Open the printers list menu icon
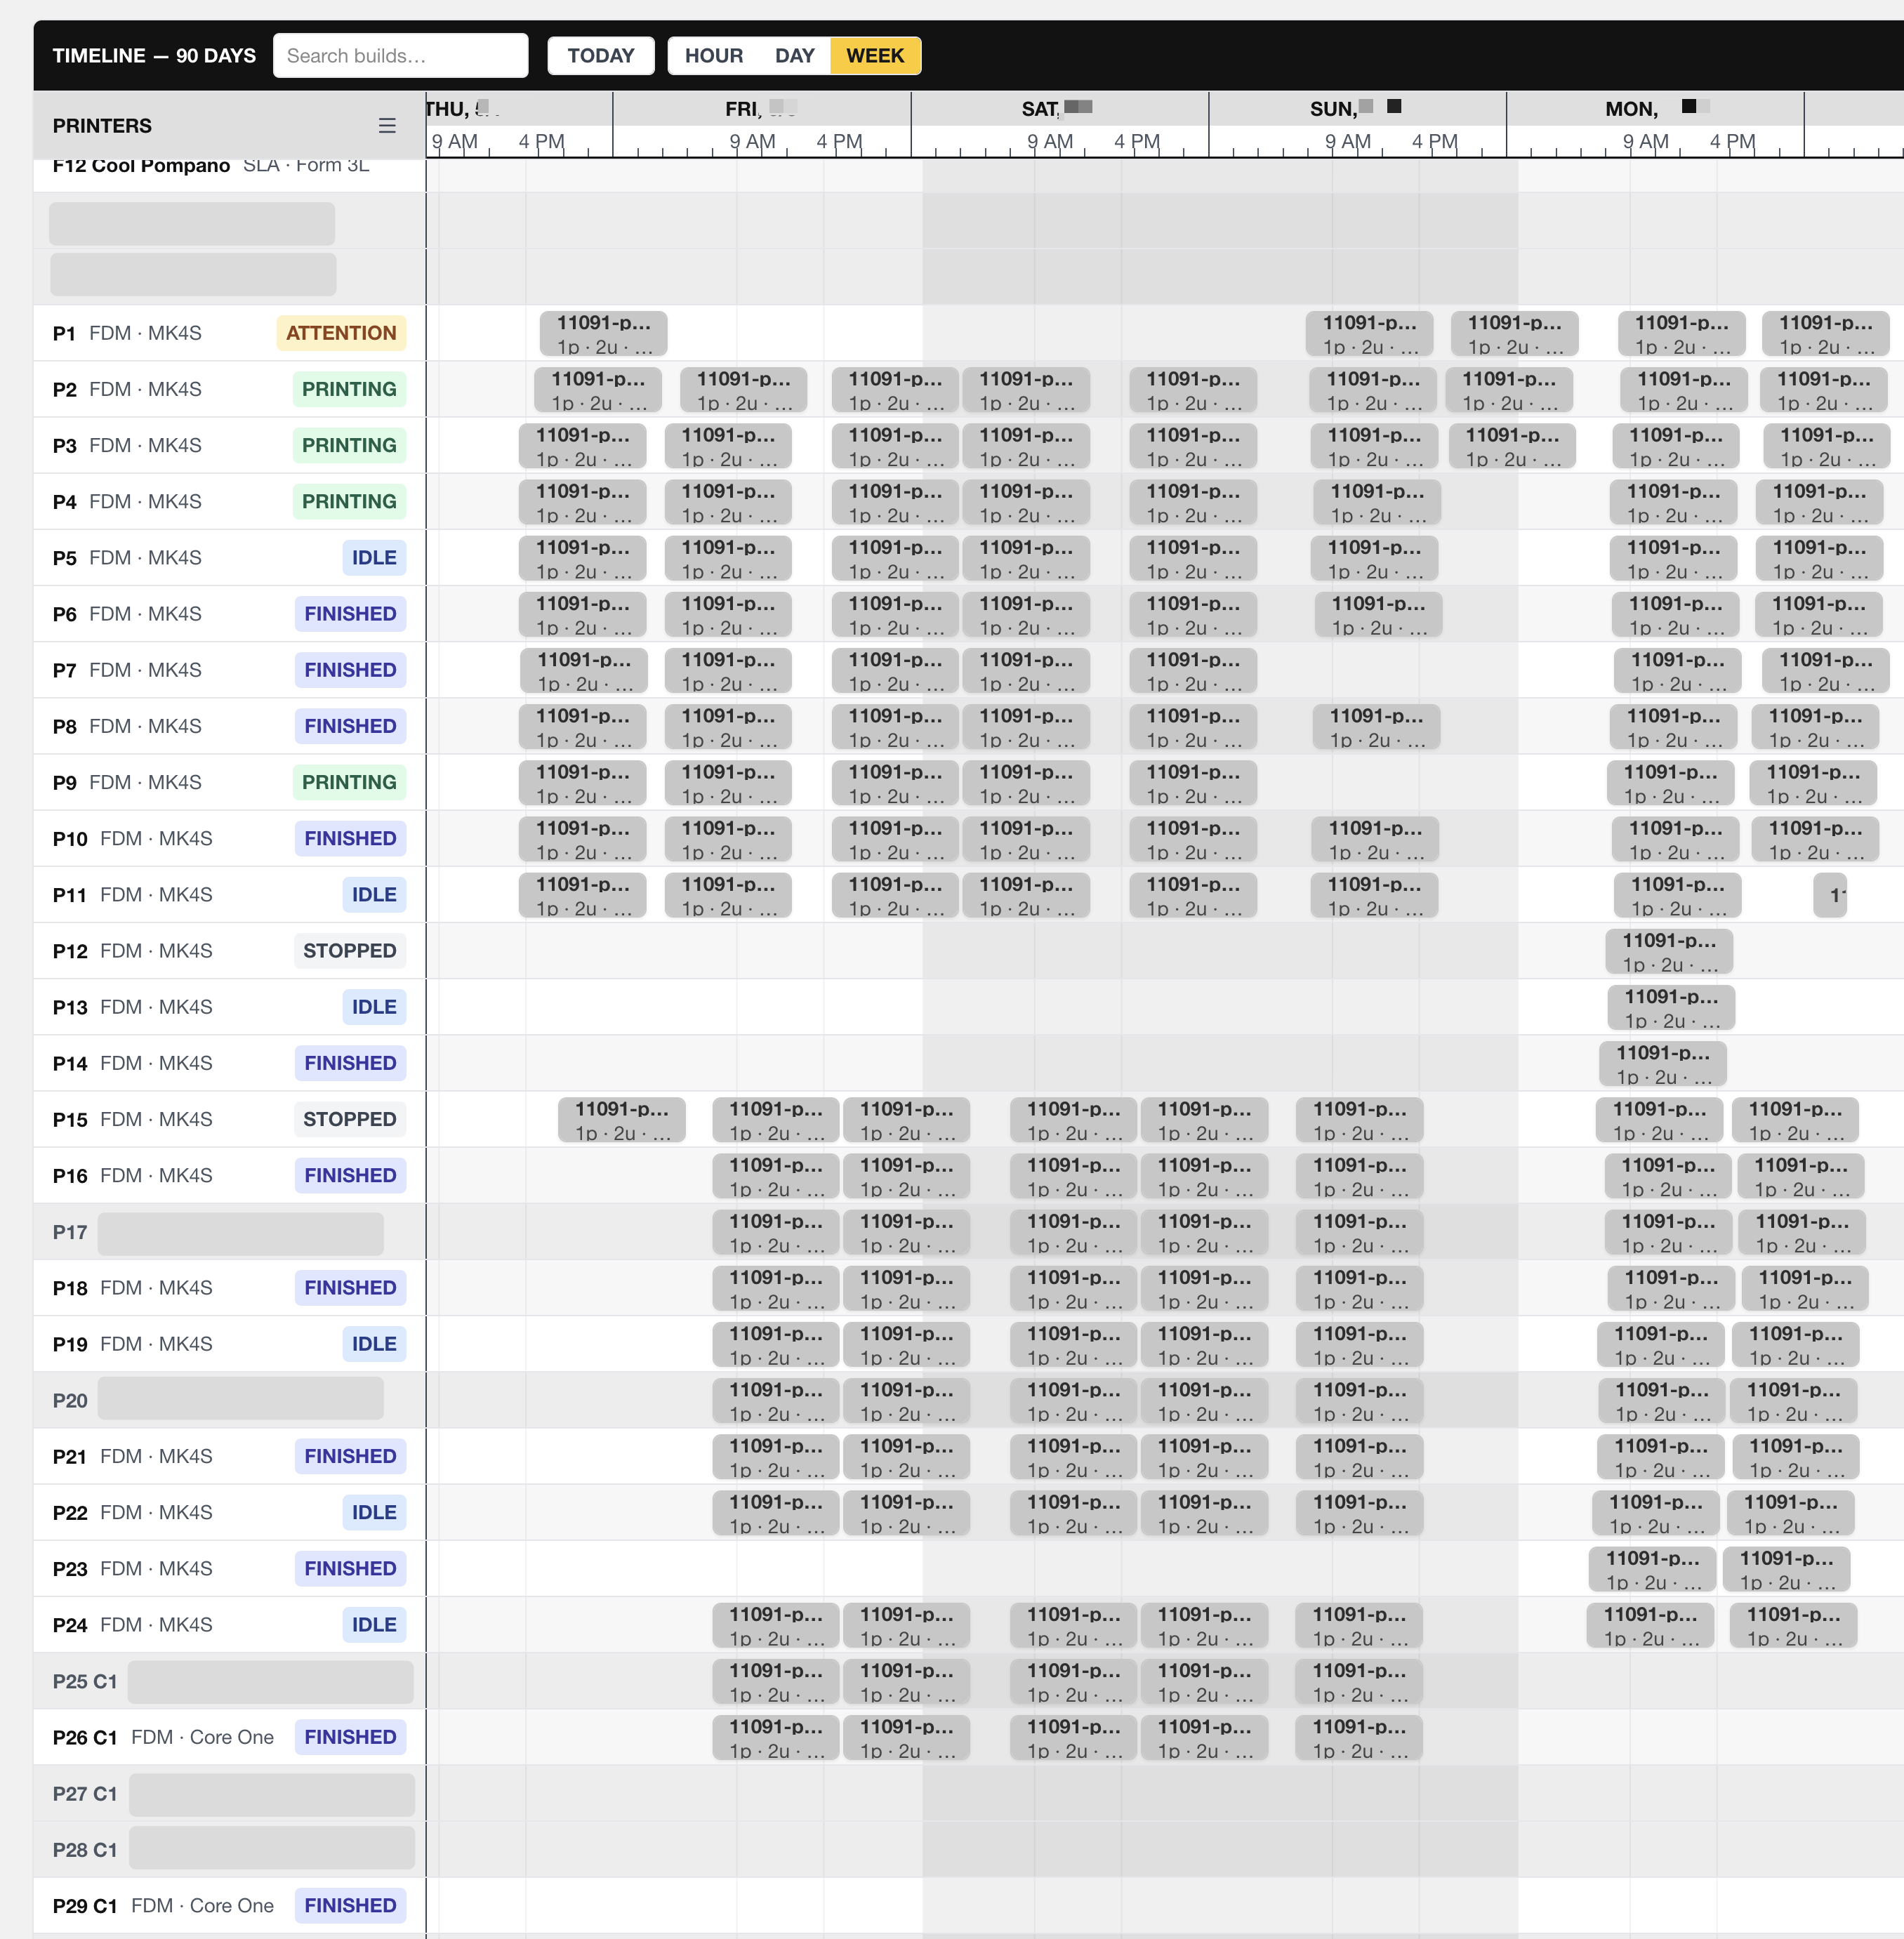The height and width of the screenshot is (1939, 1904). click(387, 126)
